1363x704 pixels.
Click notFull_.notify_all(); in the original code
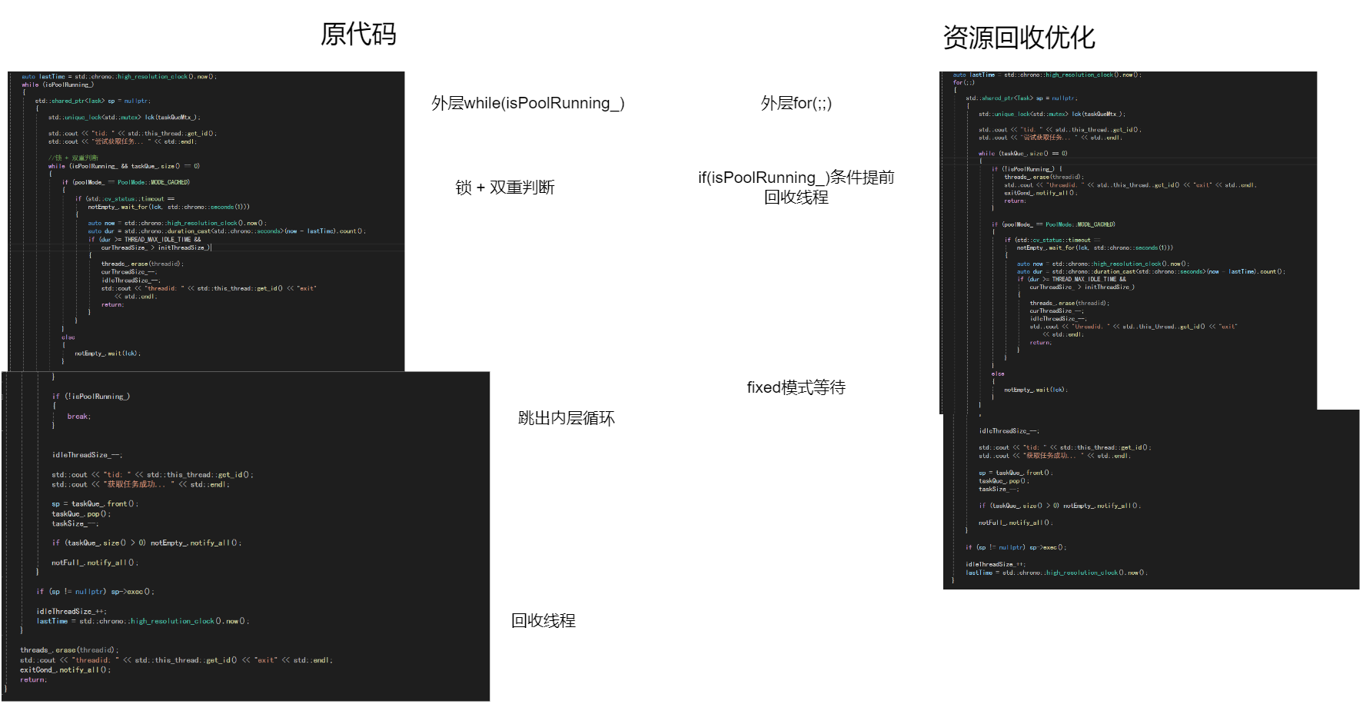(x=95, y=563)
